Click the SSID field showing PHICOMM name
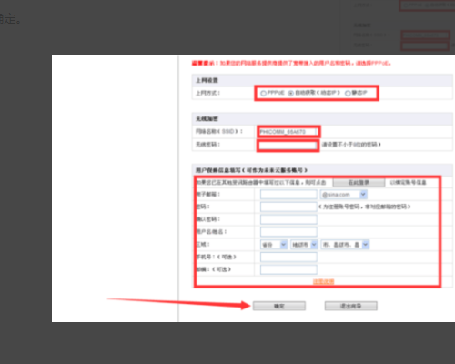This screenshot has width=455, height=364. (288, 132)
